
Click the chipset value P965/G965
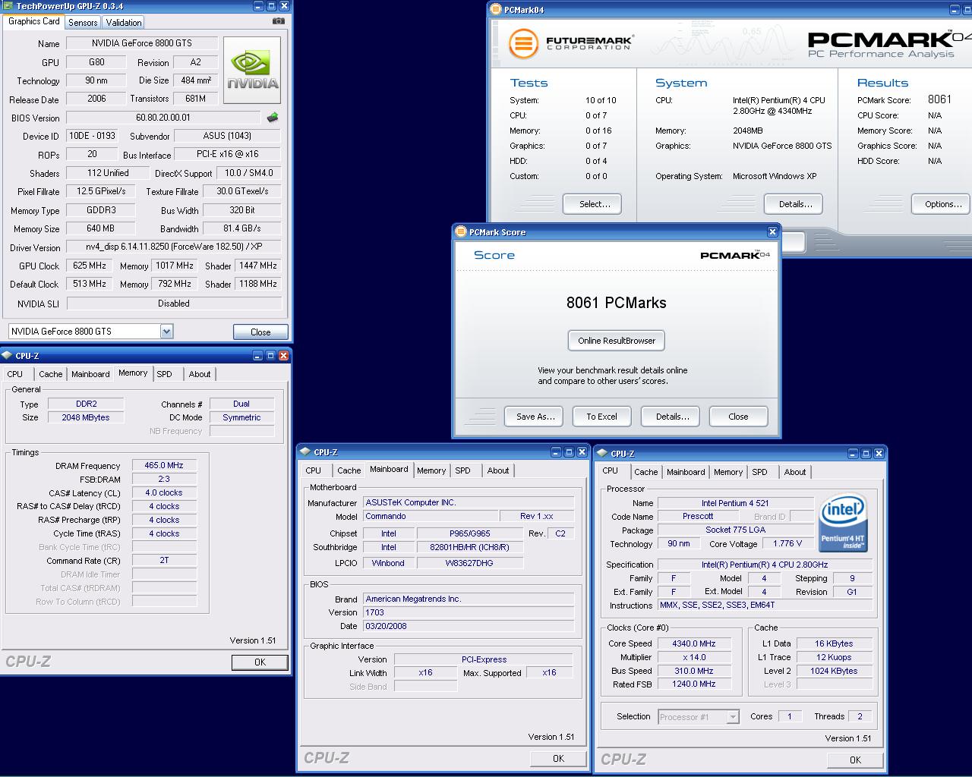[x=469, y=533]
